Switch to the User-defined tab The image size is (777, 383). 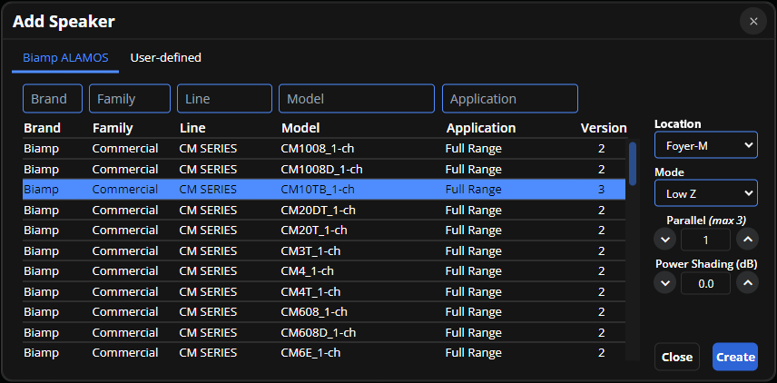point(165,58)
